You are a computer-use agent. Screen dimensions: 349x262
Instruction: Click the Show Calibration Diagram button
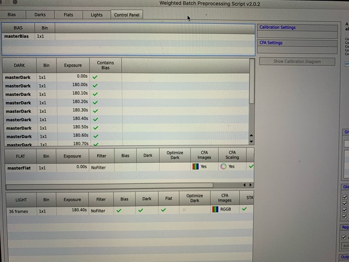click(x=297, y=62)
